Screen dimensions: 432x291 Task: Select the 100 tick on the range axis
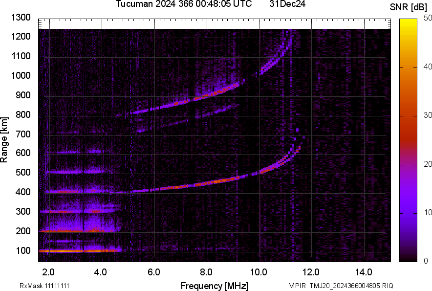tap(23, 250)
